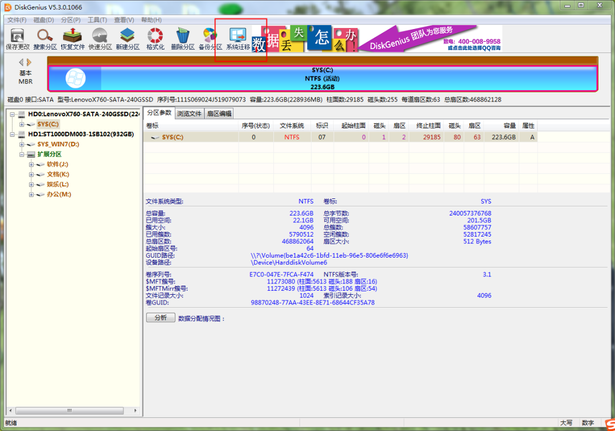Open the 工具(T) menu
The image size is (615, 431).
97,20
